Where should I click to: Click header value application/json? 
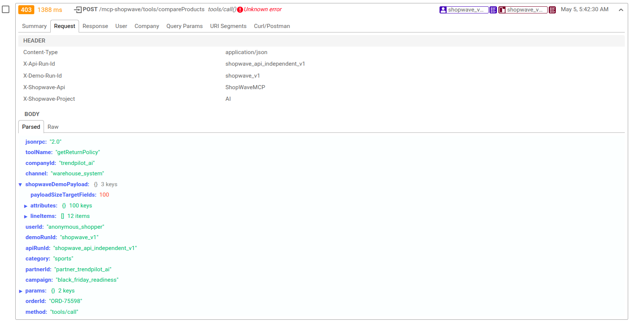click(x=246, y=52)
